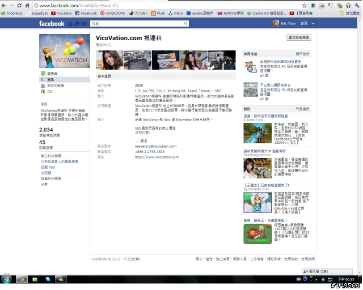
Task: Focus the Facebook search field
Action: [x=137, y=24]
